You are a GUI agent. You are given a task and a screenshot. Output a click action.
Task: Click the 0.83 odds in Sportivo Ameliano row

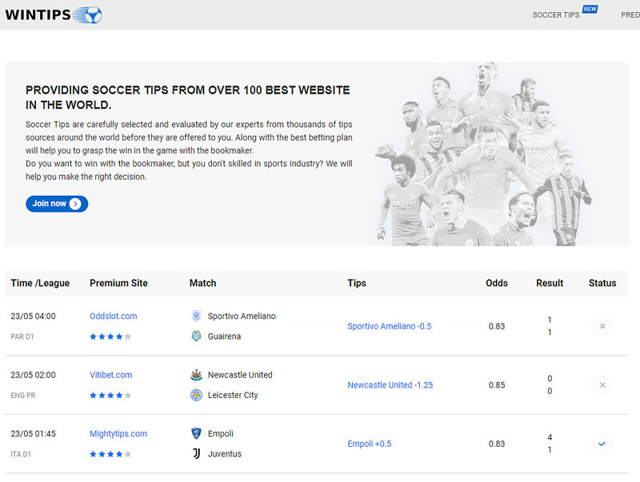pyautogui.click(x=497, y=326)
